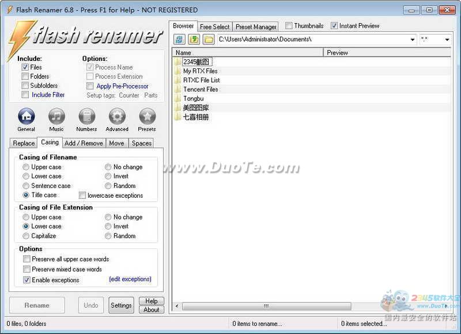Click the About button

pyautogui.click(x=151, y=310)
